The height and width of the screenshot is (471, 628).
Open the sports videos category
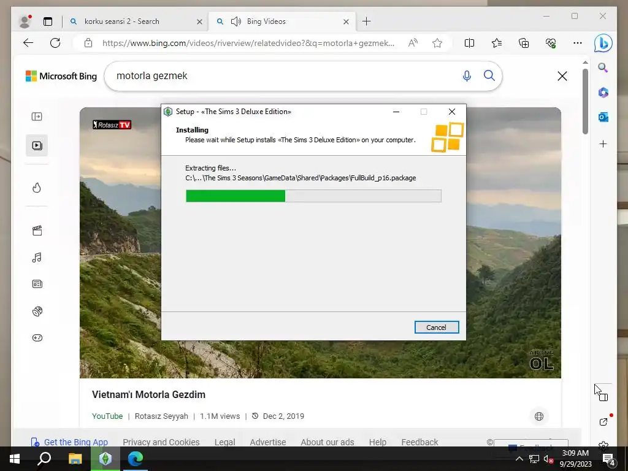37,311
